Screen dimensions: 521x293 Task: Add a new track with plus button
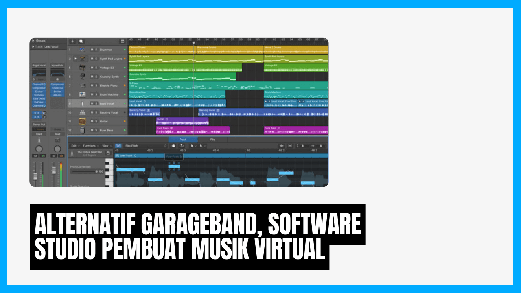(x=72, y=41)
